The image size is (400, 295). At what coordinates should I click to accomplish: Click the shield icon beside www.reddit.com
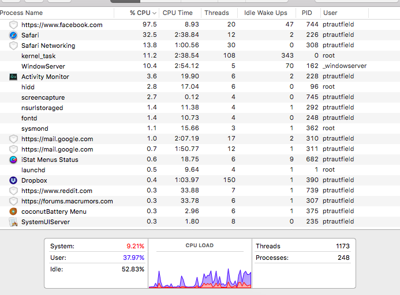pos(13,191)
